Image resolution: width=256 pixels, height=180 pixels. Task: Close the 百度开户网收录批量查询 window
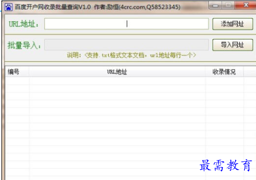point(245,5)
